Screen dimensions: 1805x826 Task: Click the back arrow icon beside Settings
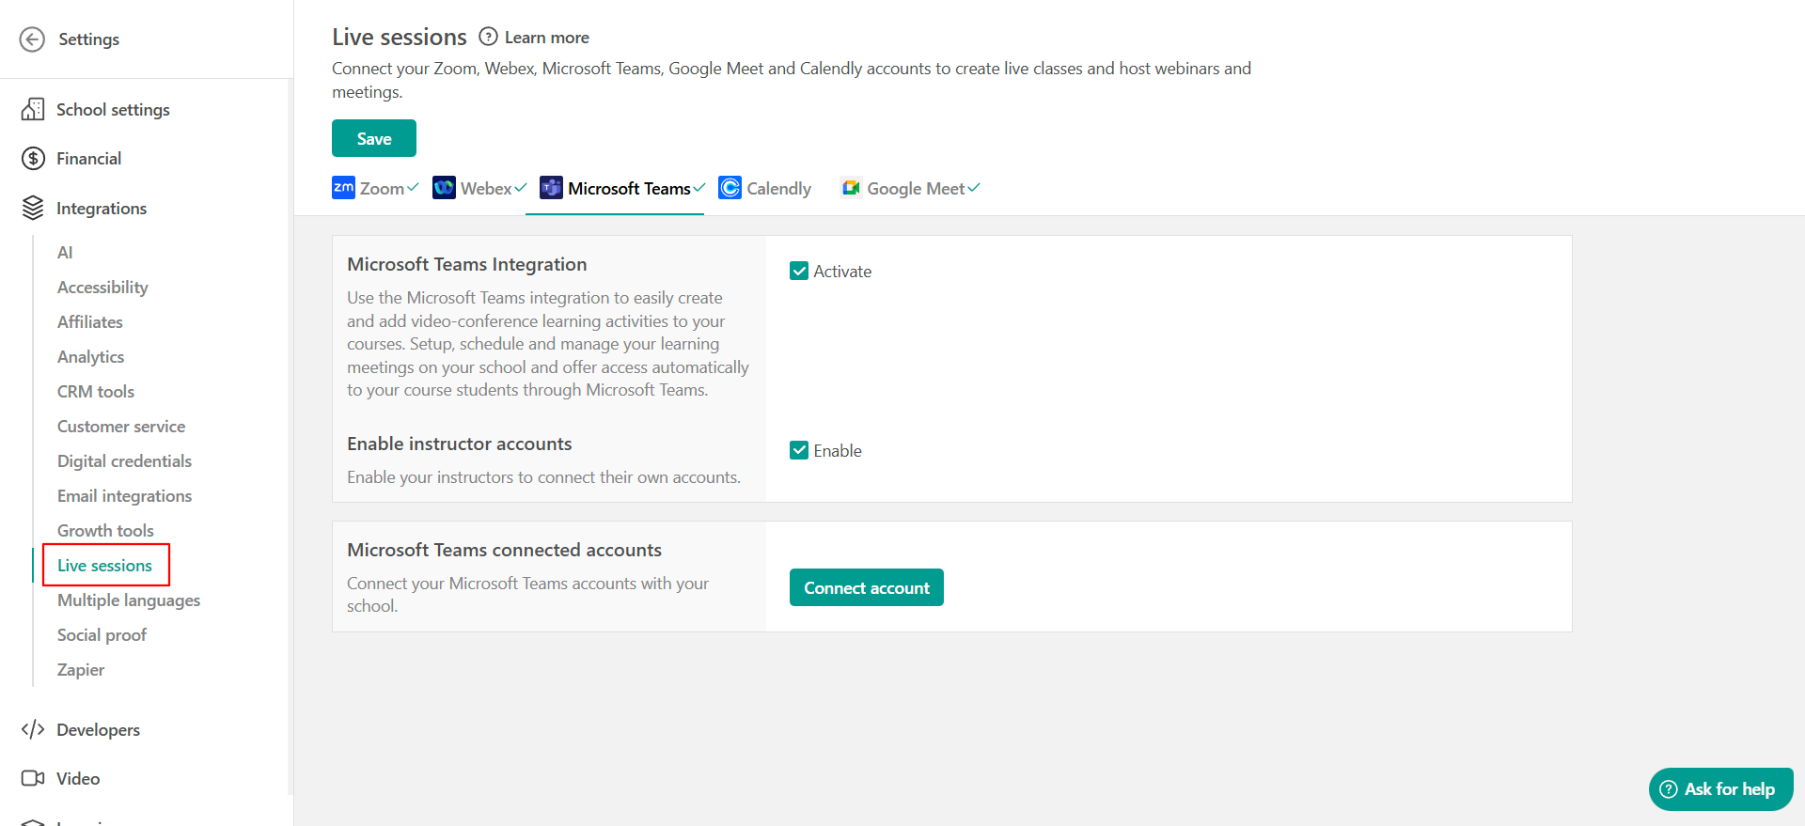tap(32, 39)
